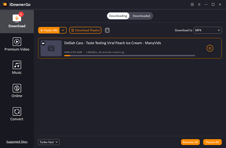This screenshot has height=148, width=226.
Task: Click the 2.86MB/s download status text
Action: pos(105,52)
